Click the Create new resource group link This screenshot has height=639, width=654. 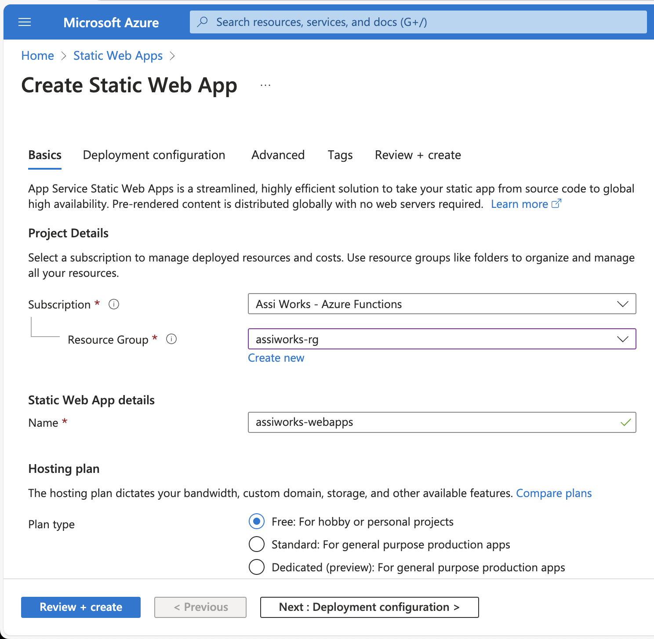point(276,358)
